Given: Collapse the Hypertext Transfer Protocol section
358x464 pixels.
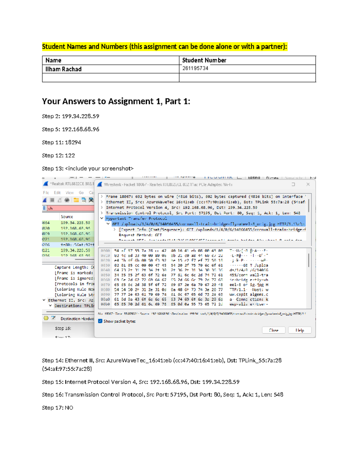Looking at the screenshot, I should point(102,218).
